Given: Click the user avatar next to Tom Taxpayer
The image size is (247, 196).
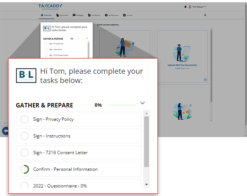Looking at the screenshot, I should point(190,7).
